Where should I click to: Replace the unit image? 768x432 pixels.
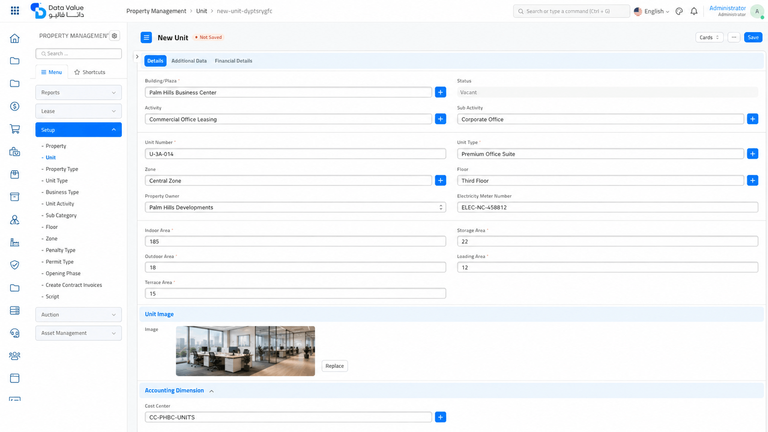click(x=334, y=366)
